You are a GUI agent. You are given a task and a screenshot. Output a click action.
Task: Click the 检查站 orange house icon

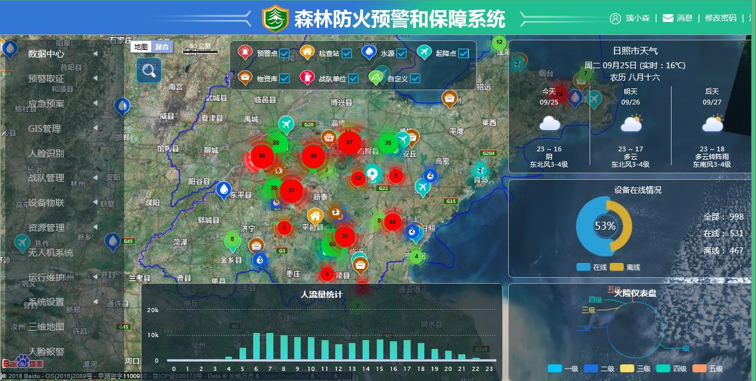point(307,52)
